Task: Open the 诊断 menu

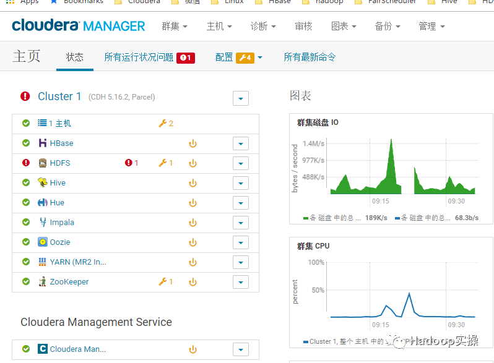Action: 263,26
